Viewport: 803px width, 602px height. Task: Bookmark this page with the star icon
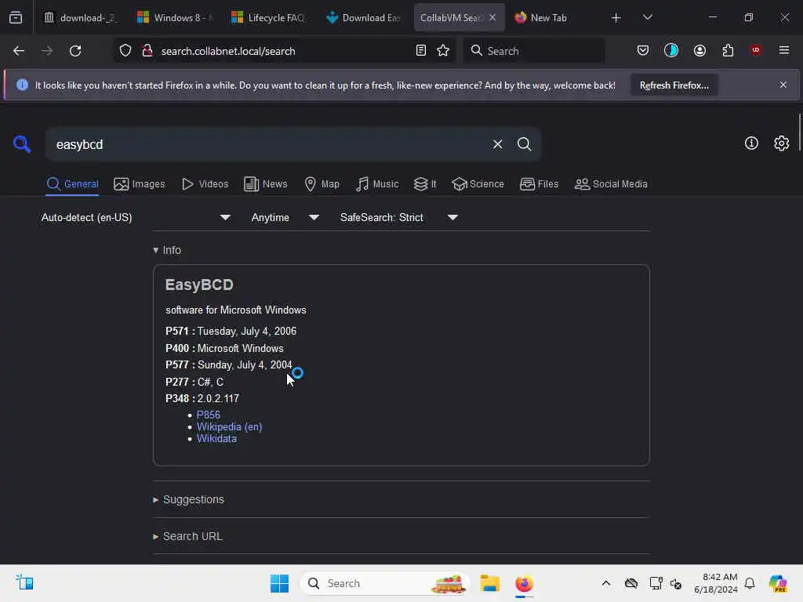tap(443, 50)
